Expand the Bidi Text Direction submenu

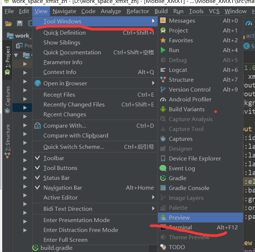[x=95, y=209]
